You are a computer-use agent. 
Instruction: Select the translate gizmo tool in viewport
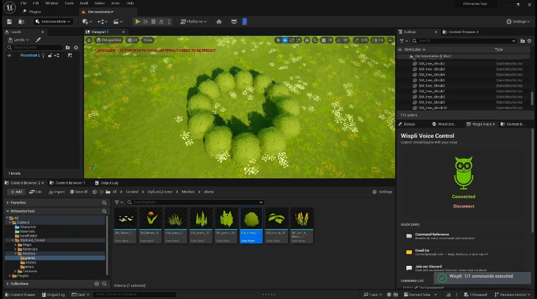[x=285, y=40]
